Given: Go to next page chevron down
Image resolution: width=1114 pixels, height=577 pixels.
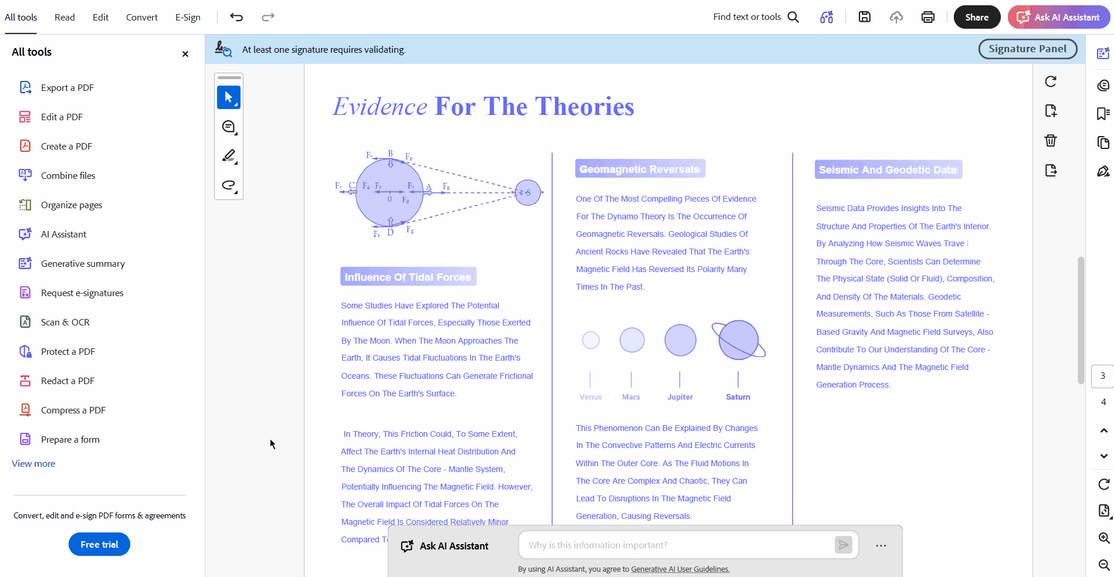Looking at the screenshot, I should tap(1104, 456).
